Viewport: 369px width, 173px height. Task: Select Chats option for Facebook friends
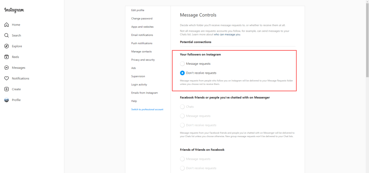pos(182,107)
